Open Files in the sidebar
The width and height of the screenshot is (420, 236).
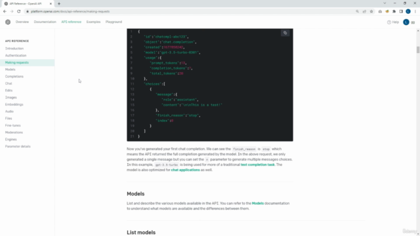[x=9, y=118]
